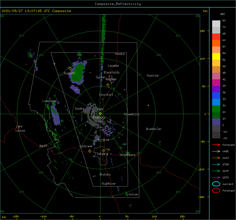Click the ThreeHills town label
This screenshot has height=220, width=236.
coord(131,114)
